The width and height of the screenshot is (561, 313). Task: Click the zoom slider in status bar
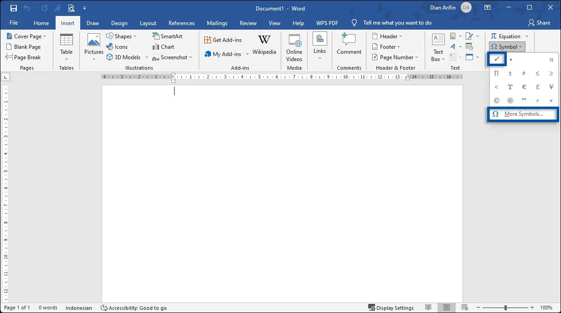[505, 308]
